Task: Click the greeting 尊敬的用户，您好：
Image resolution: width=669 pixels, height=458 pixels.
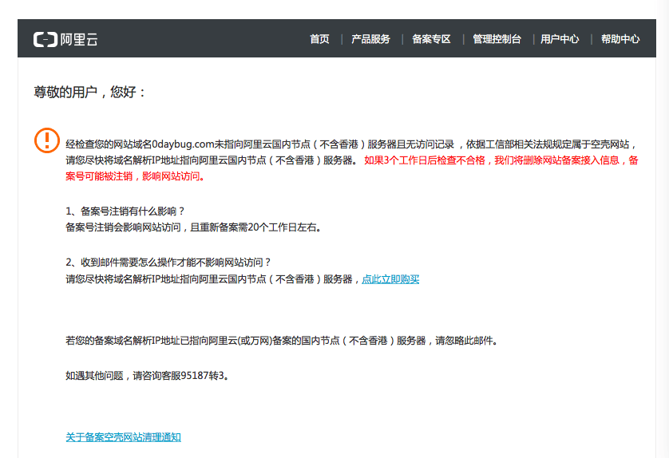Action: point(90,92)
